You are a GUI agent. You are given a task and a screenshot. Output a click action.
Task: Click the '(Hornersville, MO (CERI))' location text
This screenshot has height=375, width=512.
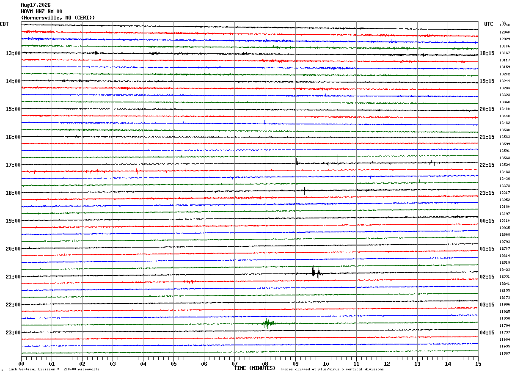58,18
